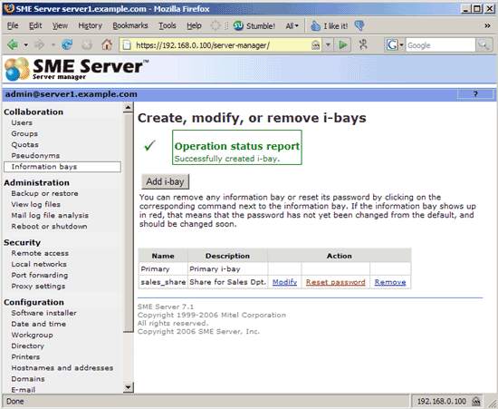Open the URL history dropdown arrow
498x409 pixels.
pos(328,44)
